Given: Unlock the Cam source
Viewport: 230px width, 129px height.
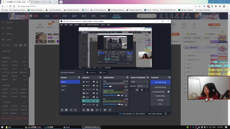Looking at the screenshot, I should [x=97, y=97].
